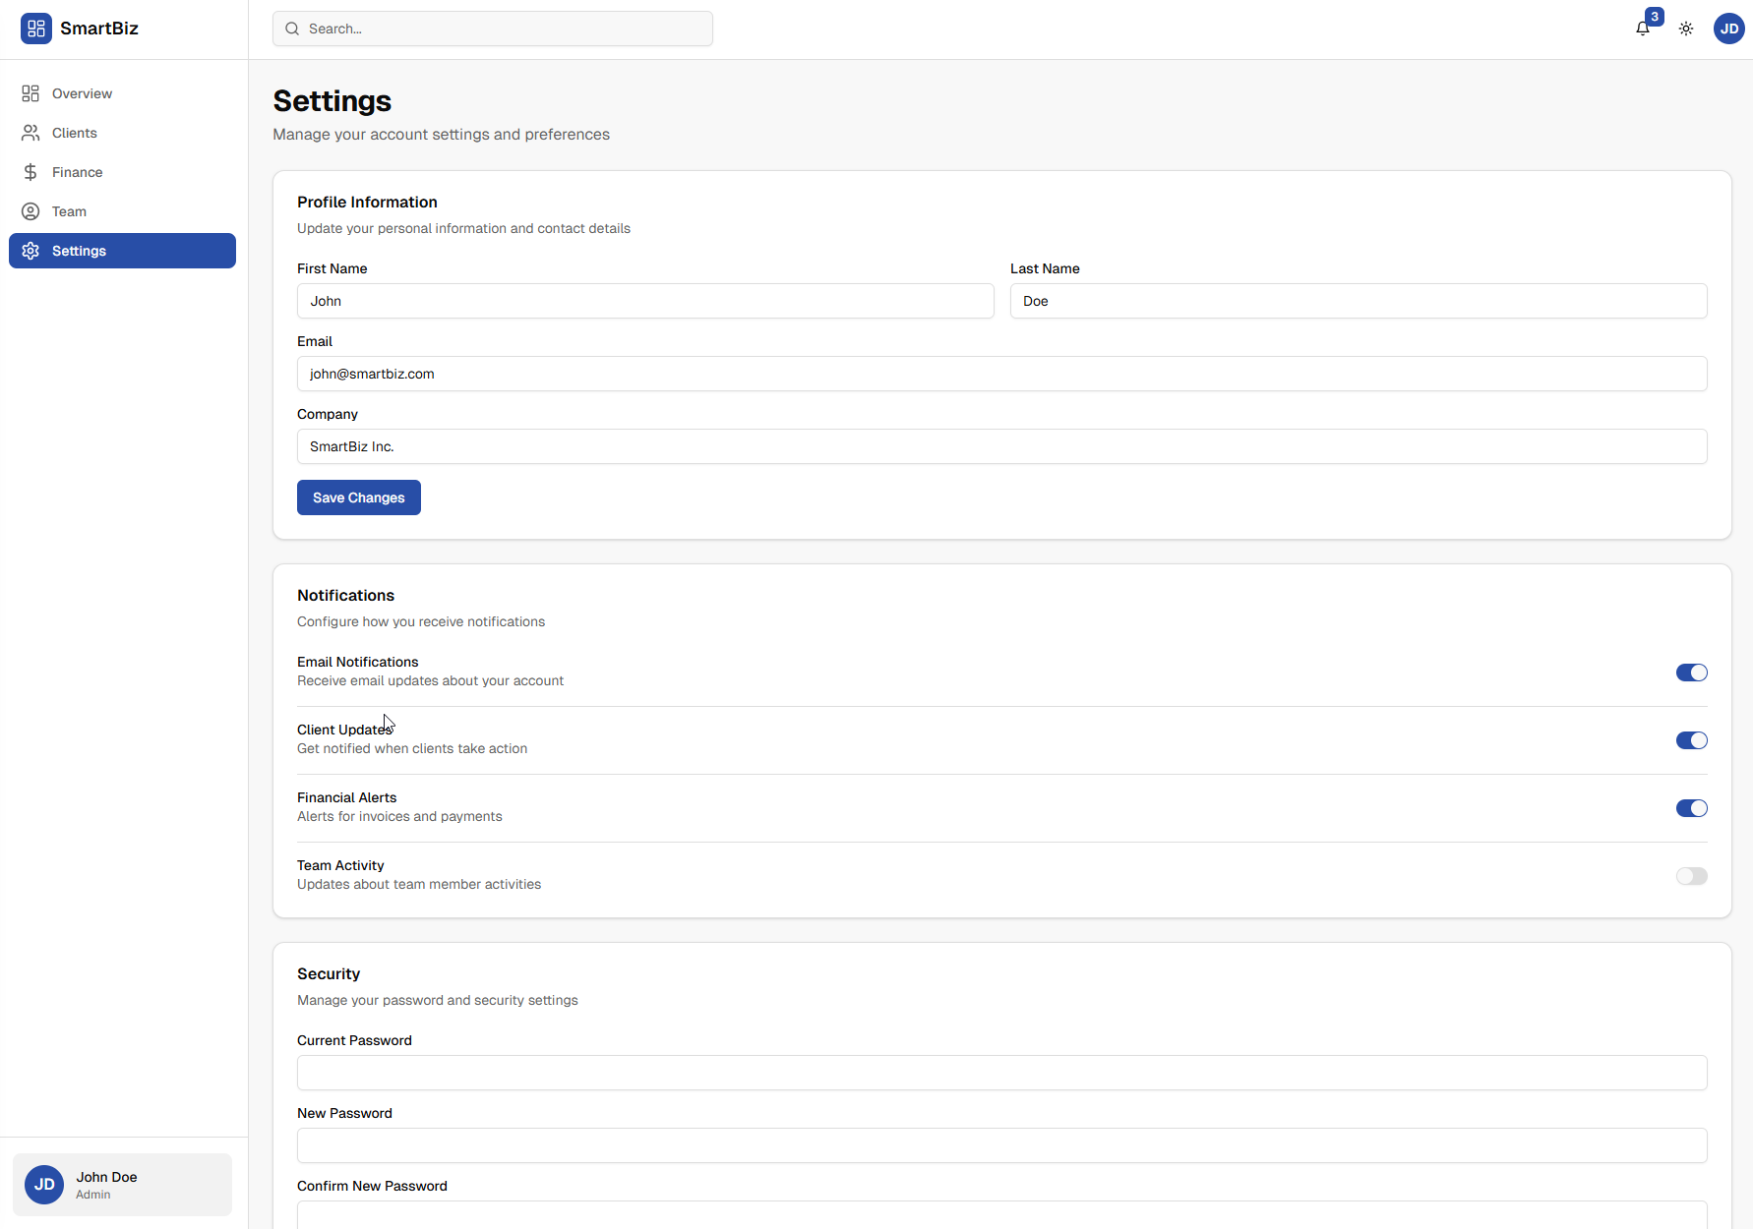Viewport: 1753px width, 1229px height.
Task: Select the Finance menu entry
Action: click(77, 171)
